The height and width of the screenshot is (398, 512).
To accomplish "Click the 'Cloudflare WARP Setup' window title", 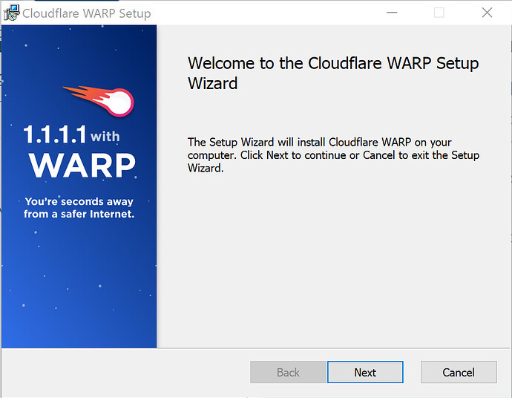I will (87, 13).
